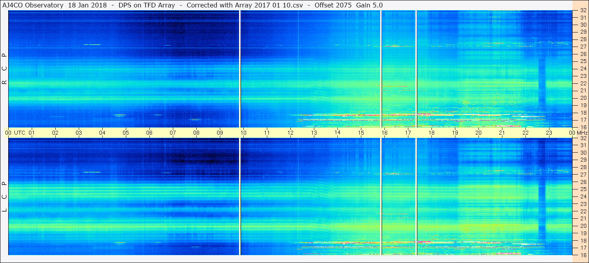Select the 01 hour mark on time axis
589x263 pixels.
point(32,133)
